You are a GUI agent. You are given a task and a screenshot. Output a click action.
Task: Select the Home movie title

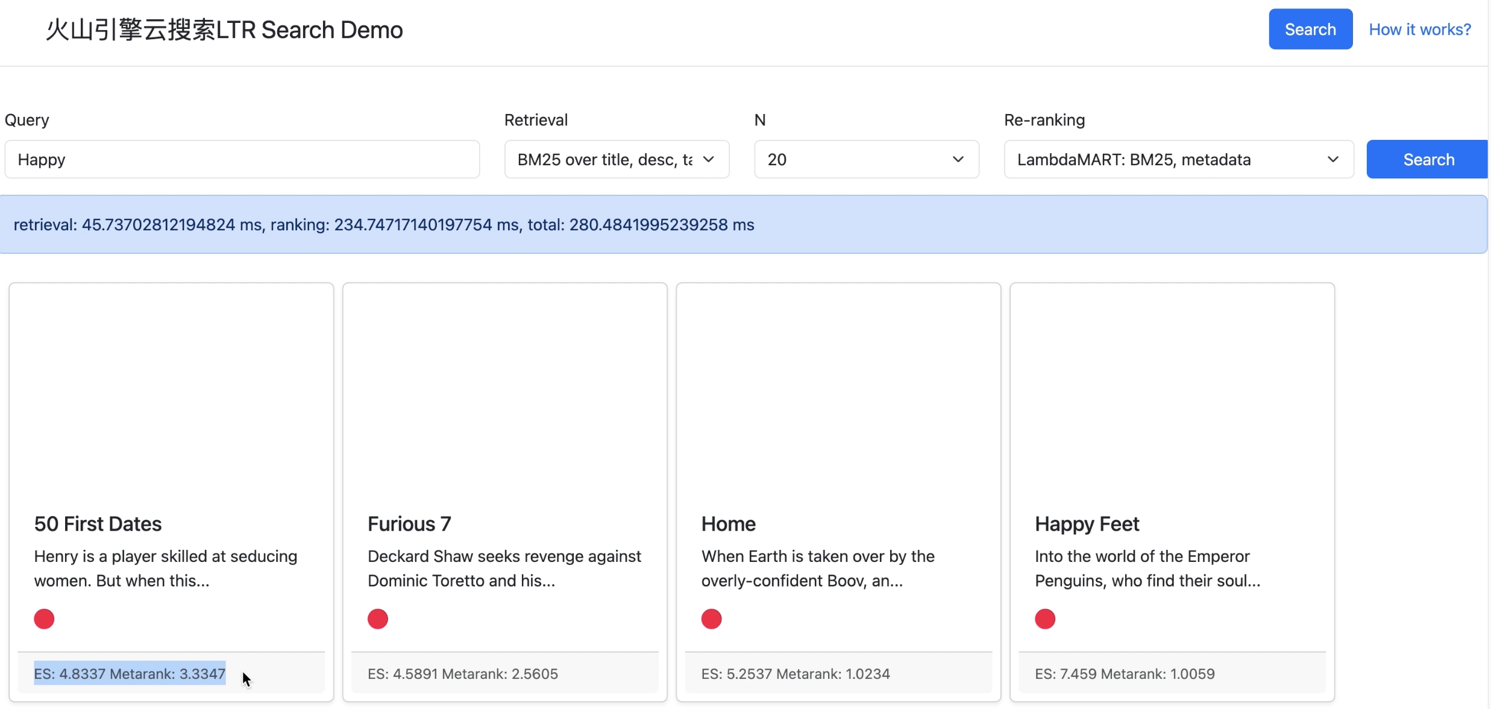(x=728, y=523)
